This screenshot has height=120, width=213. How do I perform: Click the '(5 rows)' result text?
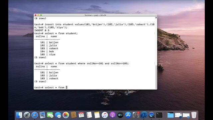[40, 57]
